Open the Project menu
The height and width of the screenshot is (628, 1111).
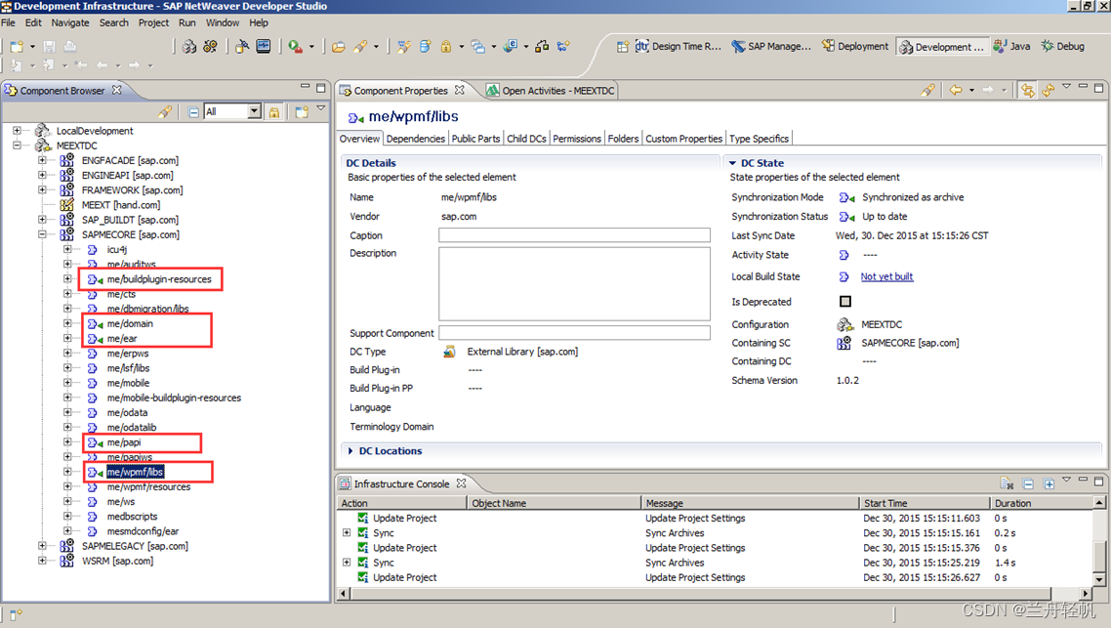(153, 22)
